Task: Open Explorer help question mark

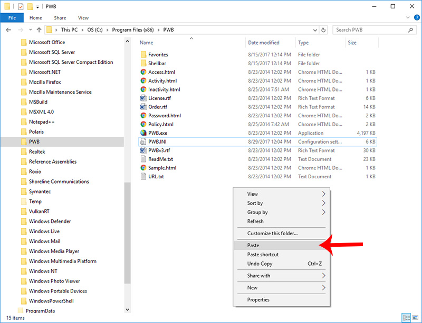Action: pos(417,18)
